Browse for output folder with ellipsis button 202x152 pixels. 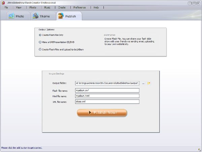pos(143,83)
